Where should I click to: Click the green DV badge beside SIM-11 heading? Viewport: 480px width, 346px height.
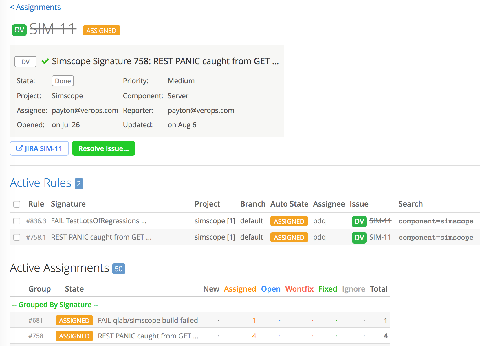click(19, 30)
